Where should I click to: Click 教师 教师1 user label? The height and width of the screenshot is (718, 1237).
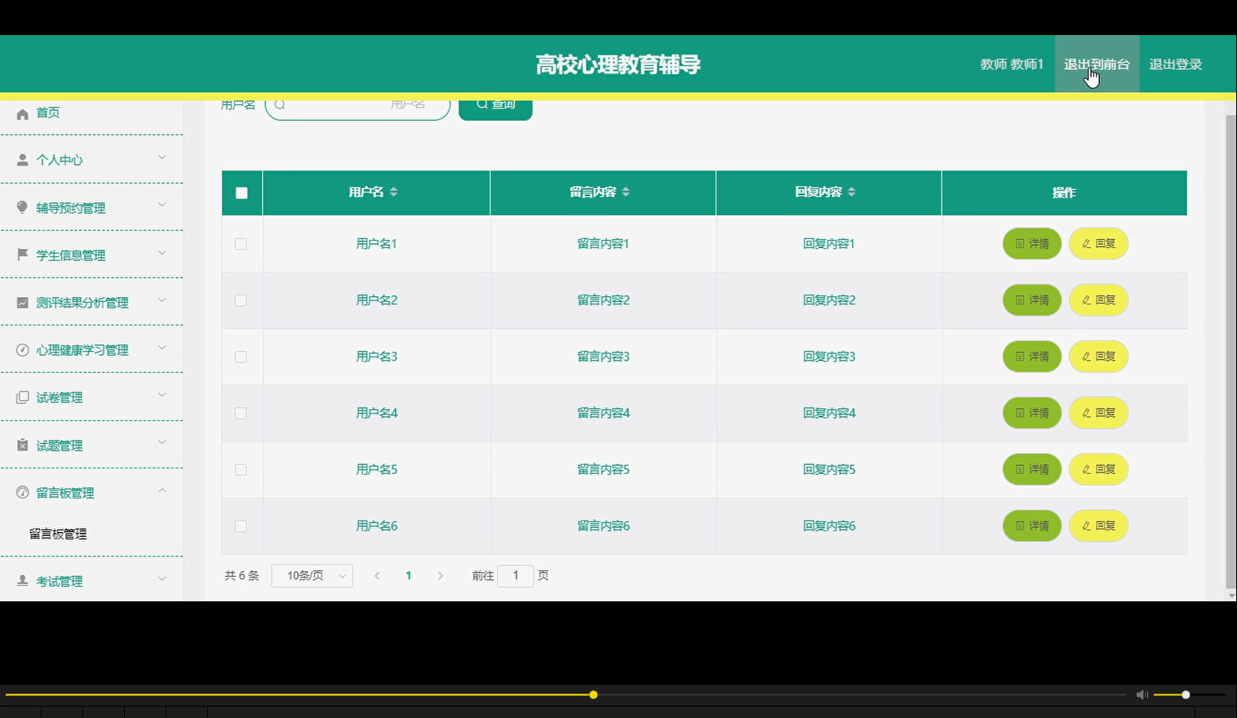(1012, 64)
